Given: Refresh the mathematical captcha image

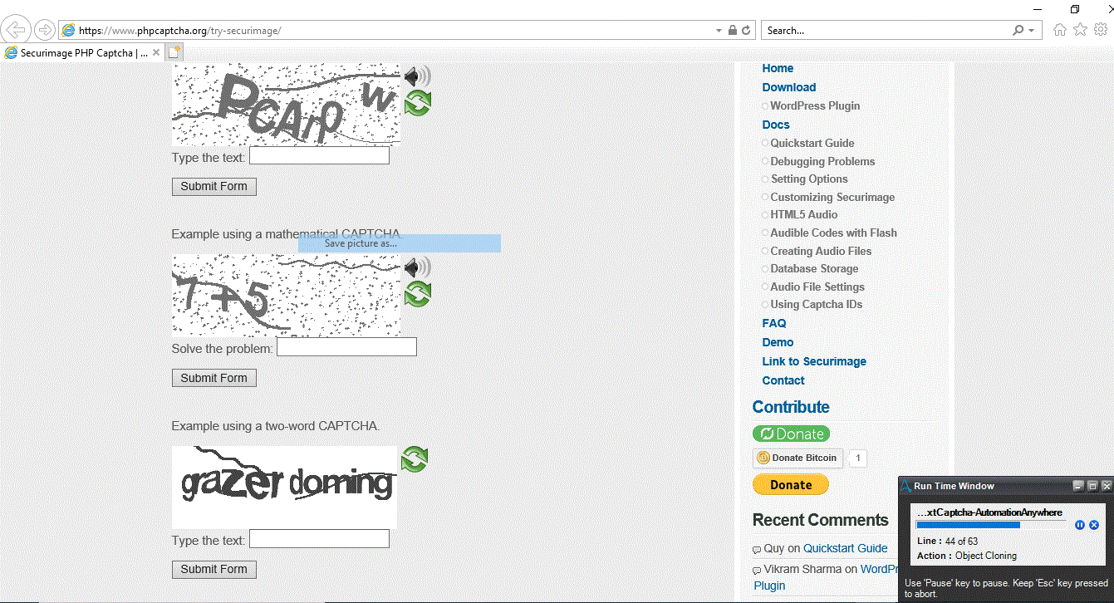Looking at the screenshot, I should click(417, 294).
